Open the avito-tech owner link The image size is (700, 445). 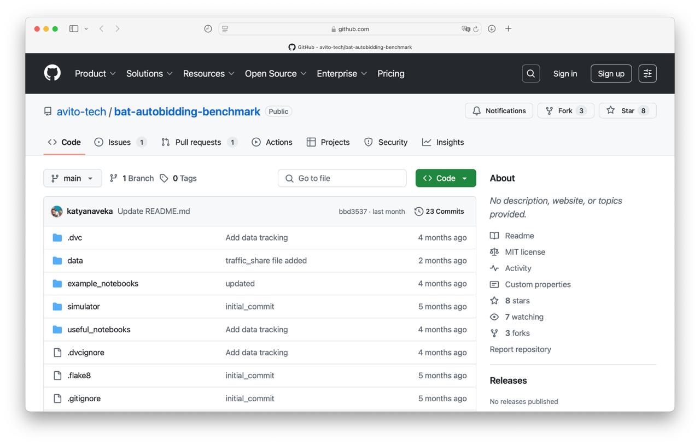tap(81, 112)
